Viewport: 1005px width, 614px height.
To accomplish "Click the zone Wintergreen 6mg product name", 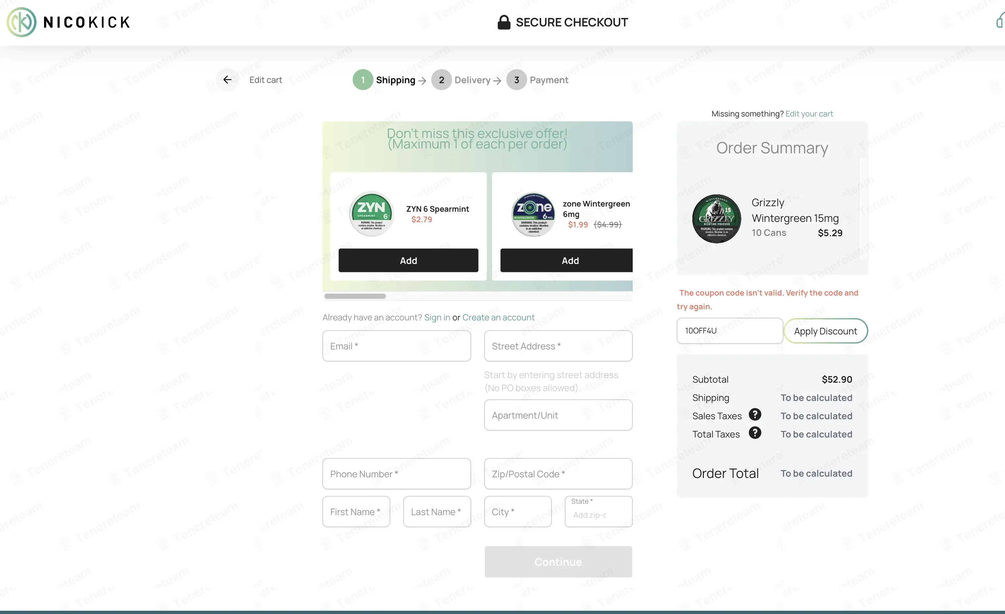I will pyautogui.click(x=596, y=209).
